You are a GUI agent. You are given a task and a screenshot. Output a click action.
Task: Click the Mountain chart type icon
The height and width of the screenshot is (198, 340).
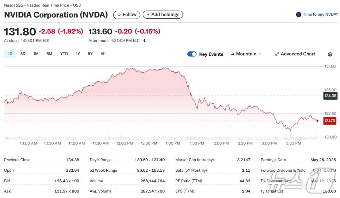click(233, 54)
